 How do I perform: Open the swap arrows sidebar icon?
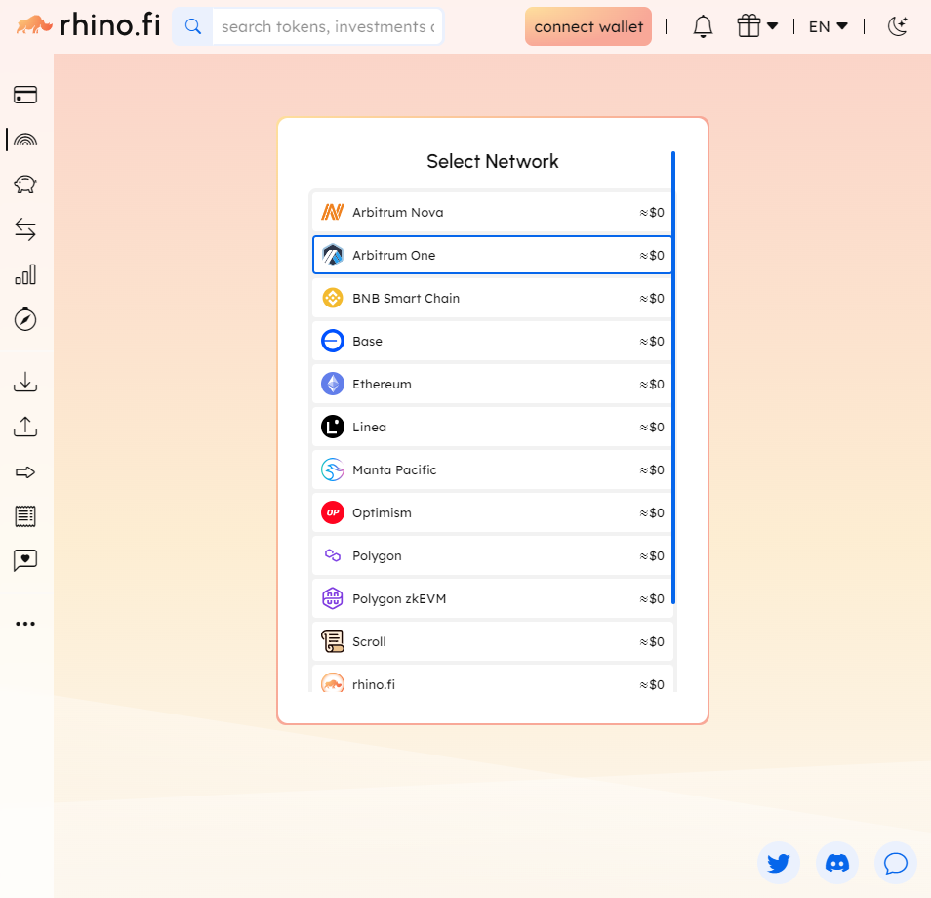click(25, 229)
